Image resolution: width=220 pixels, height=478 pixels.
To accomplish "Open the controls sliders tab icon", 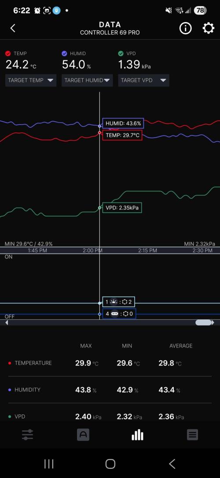I will pos(28,435).
